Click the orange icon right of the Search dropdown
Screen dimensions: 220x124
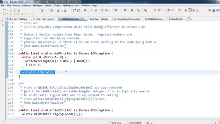point(179,10)
